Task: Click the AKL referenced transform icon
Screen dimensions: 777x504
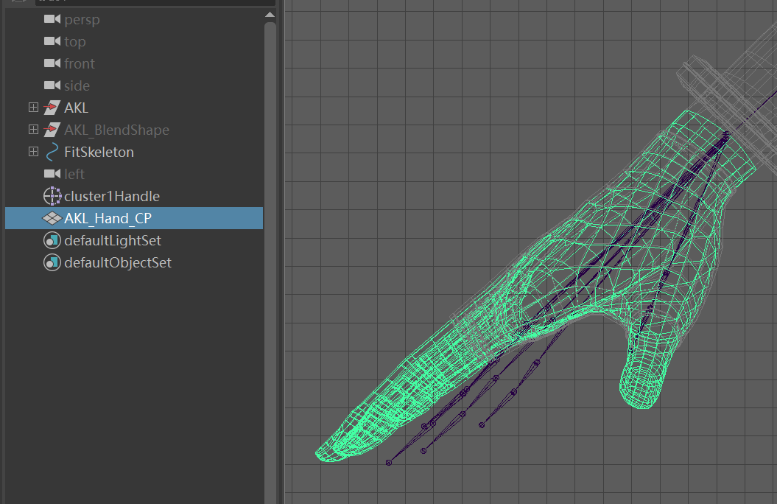Action: (52, 108)
